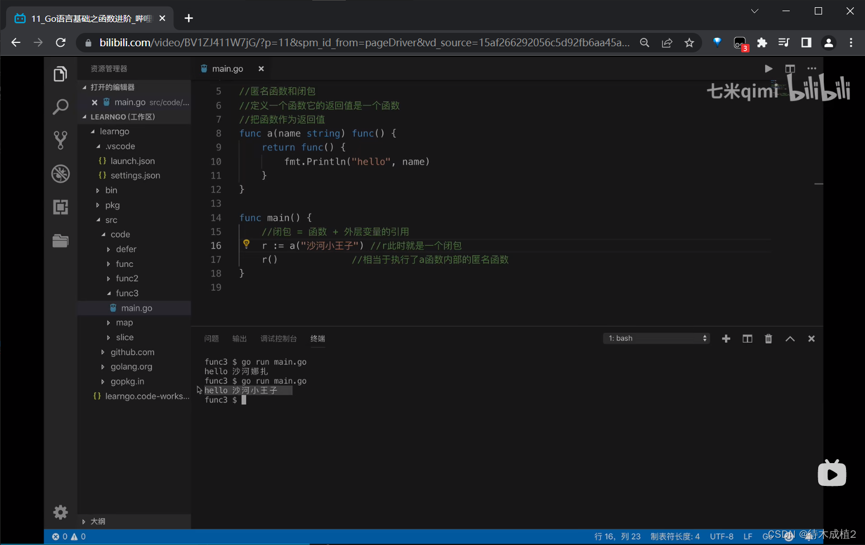Close main.go in open editors list
This screenshot has width=865, height=545.
click(x=95, y=103)
